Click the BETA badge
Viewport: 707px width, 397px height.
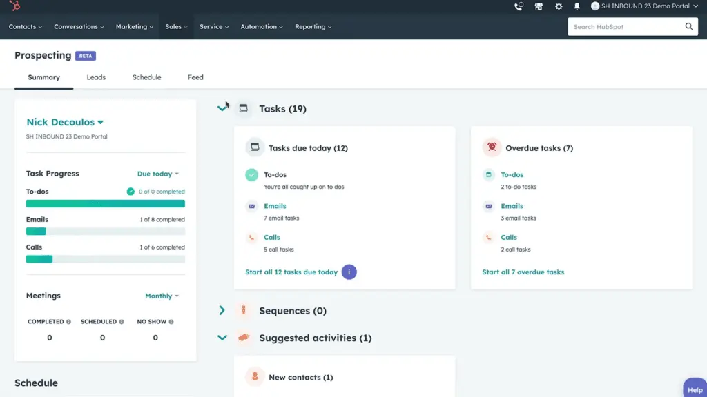point(86,56)
